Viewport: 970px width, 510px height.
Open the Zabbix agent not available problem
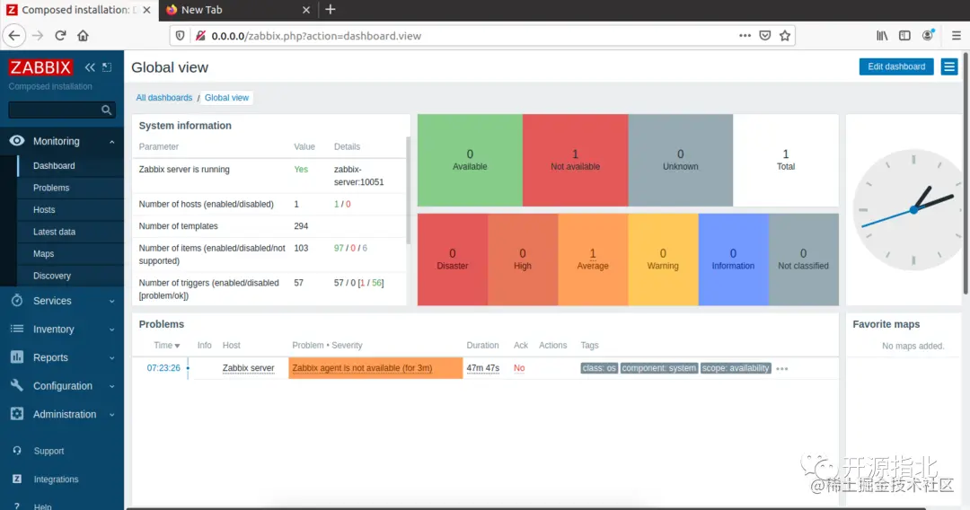point(362,368)
